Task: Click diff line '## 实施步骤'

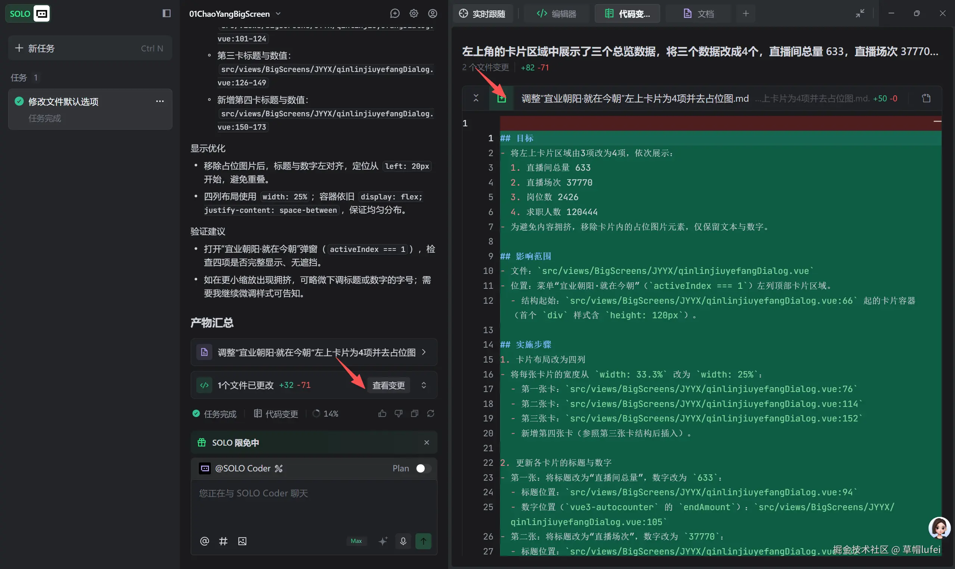Action: (x=526, y=344)
